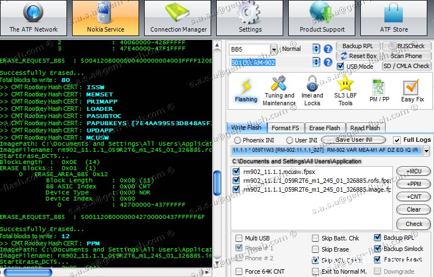
Task: Select the Phoenix INI radio button
Action: coord(237,140)
